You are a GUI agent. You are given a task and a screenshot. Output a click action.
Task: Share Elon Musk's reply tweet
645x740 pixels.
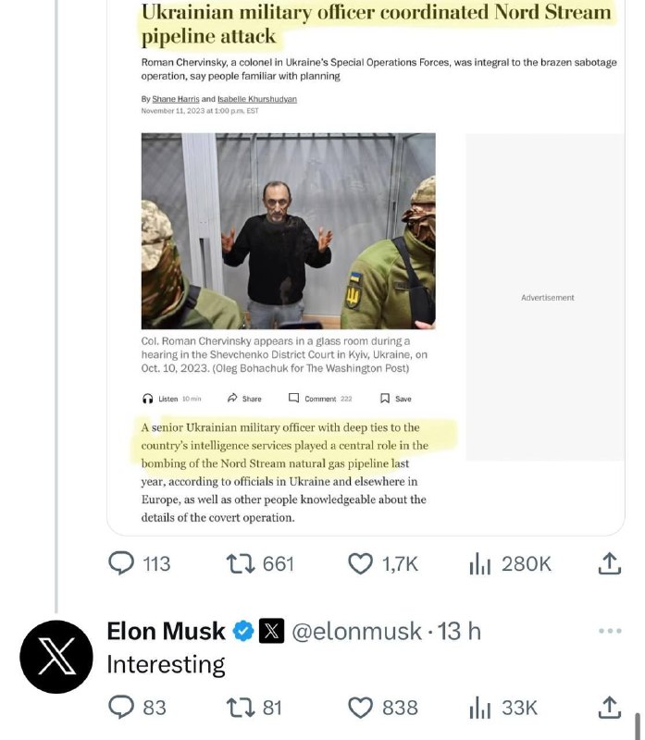[609, 708]
